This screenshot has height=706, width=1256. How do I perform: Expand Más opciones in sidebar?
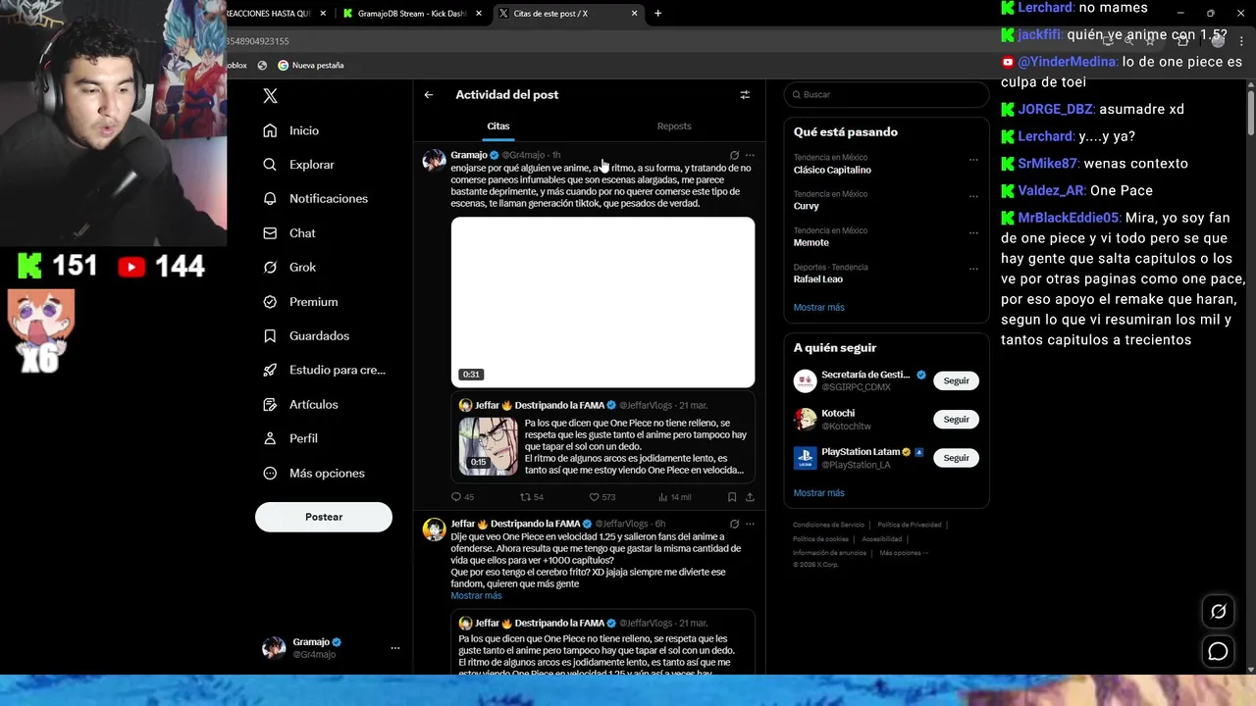point(314,474)
